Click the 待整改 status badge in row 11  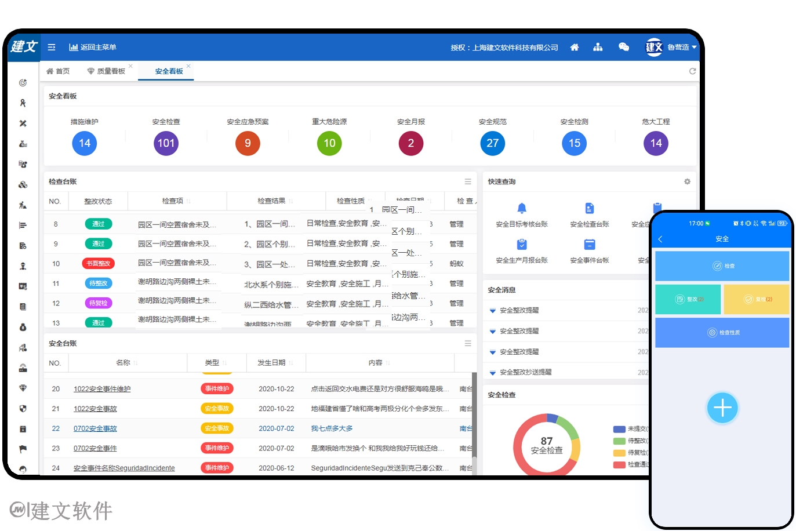(99, 283)
